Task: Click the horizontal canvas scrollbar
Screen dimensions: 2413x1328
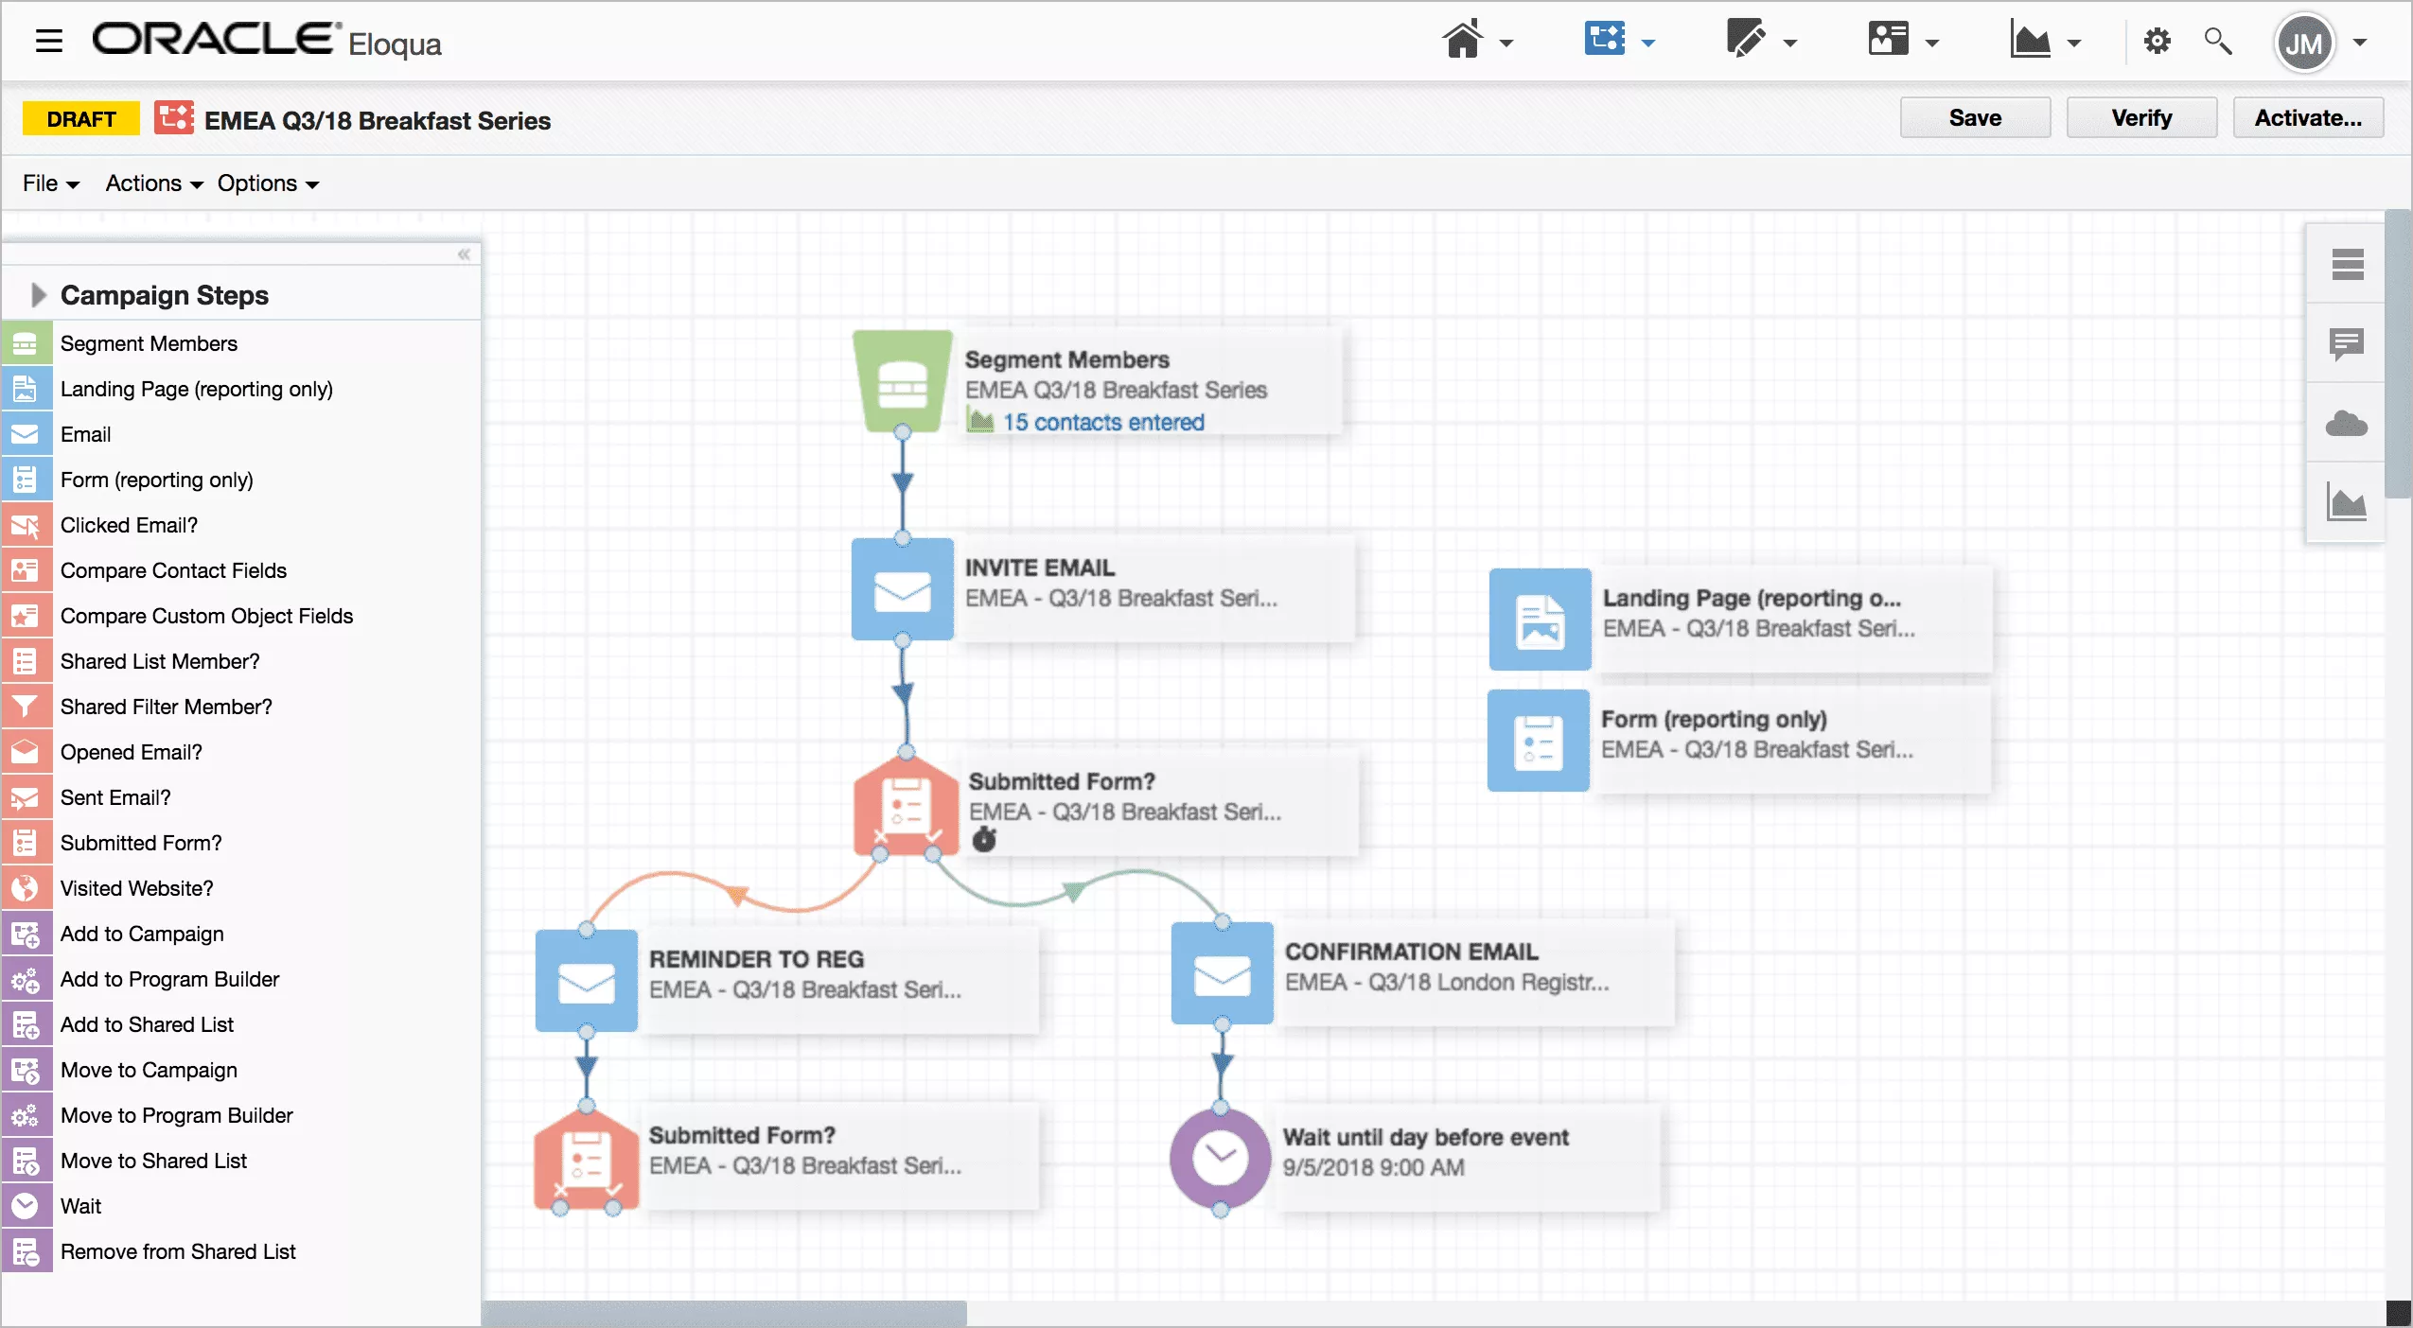Action: 725,1313
